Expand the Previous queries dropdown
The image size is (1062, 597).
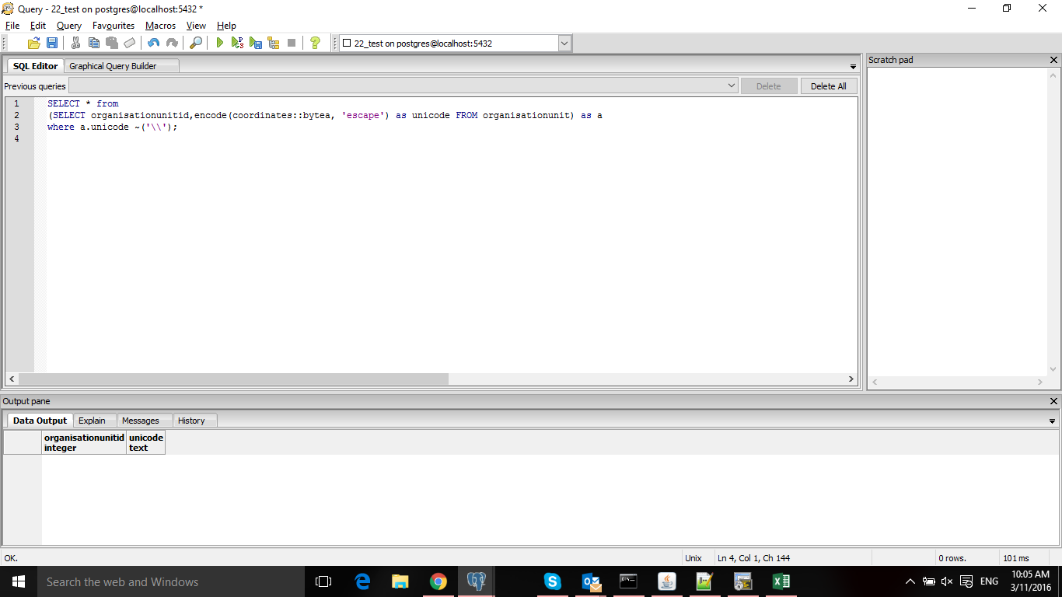pos(732,86)
